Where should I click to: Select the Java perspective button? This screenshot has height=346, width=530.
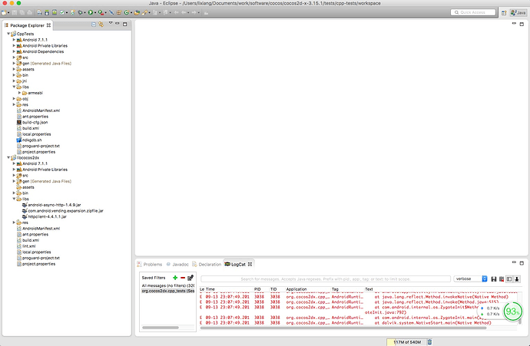click(x=518, y=12)
